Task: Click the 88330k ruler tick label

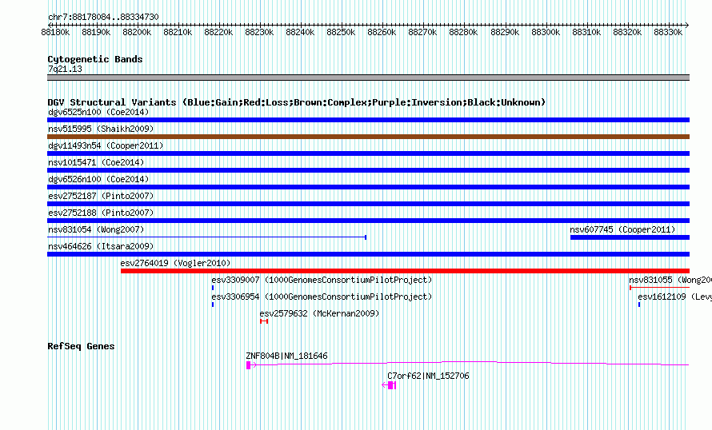Action: coord(668,32)
